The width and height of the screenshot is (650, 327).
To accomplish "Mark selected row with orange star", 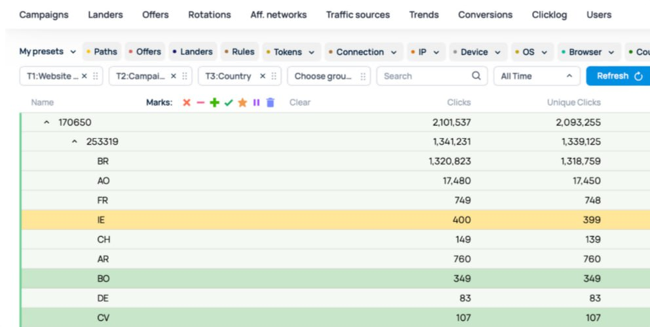I will (x=242, y=103).
